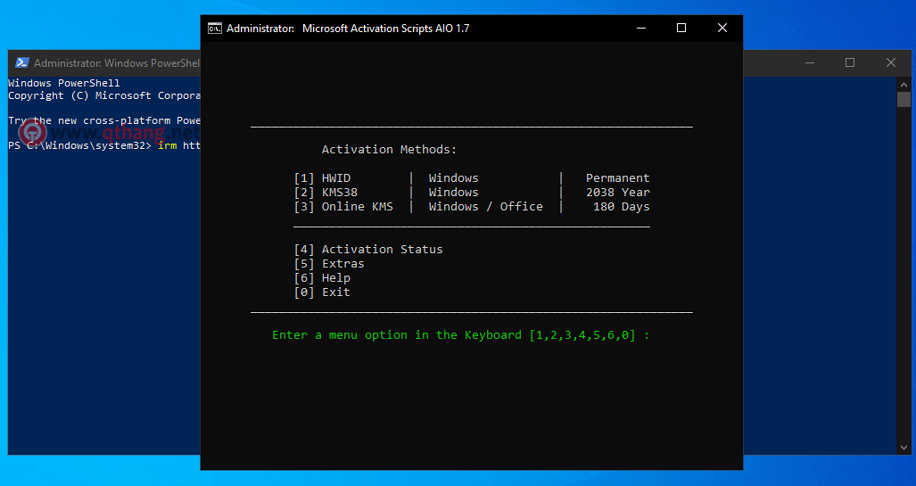Click the PowerShell vertical scrollbar thumb

tap(904, 99)
